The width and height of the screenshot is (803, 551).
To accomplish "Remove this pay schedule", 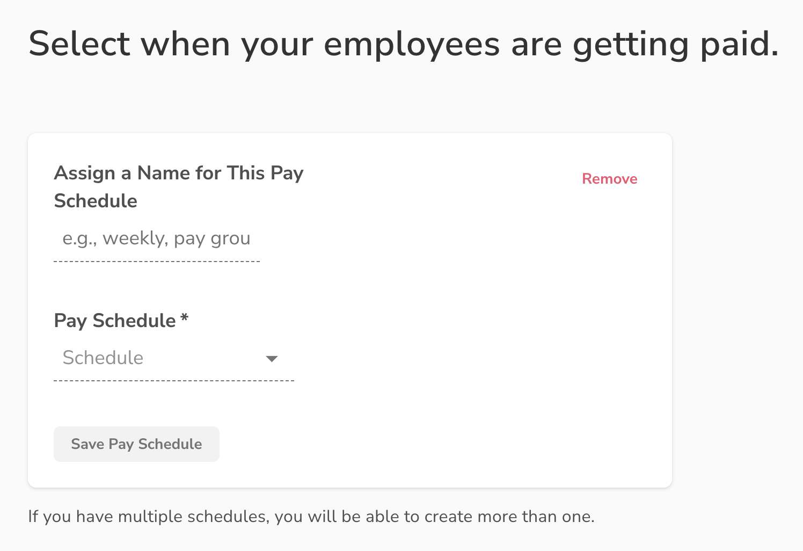I will [x=609, y=179].
